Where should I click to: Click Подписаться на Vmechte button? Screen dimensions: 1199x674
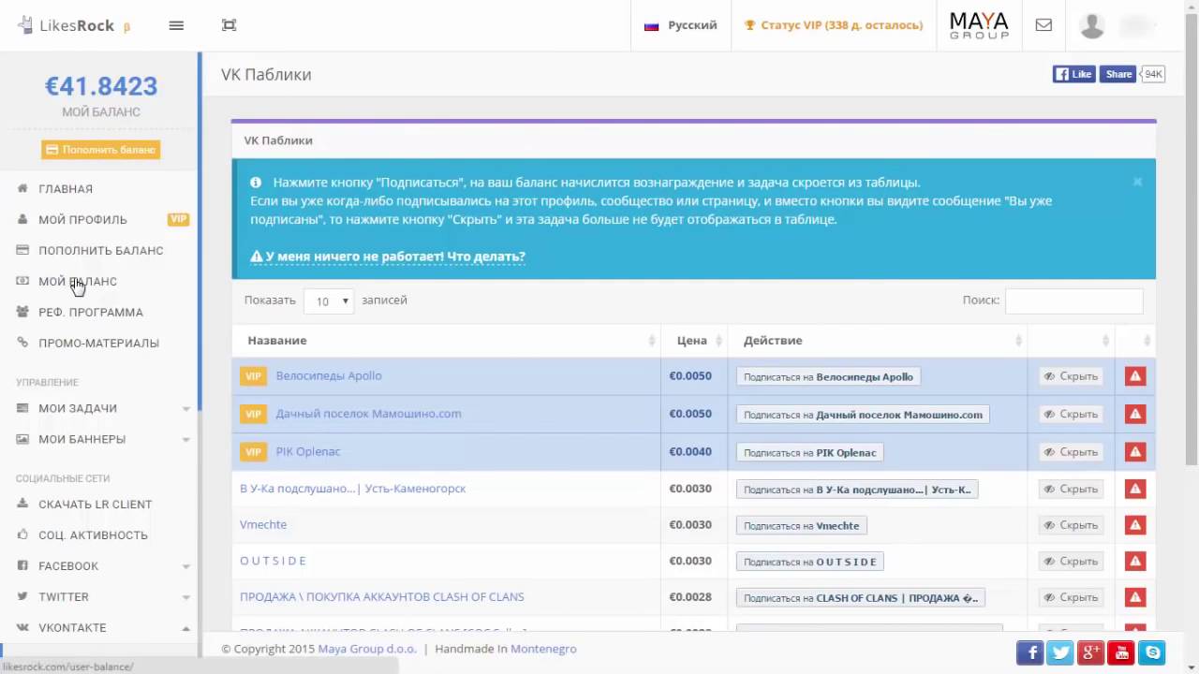(x=801, y=525)
